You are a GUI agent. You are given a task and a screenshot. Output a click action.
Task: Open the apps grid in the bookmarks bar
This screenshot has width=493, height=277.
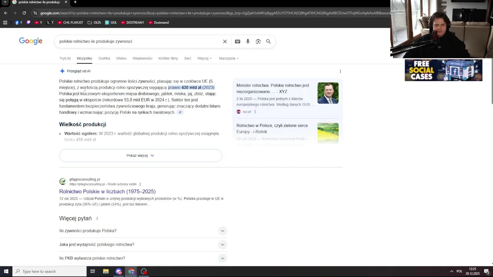click(5, 22)
